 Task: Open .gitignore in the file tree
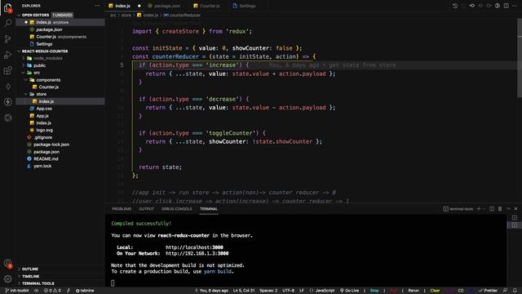click(43, 137)
